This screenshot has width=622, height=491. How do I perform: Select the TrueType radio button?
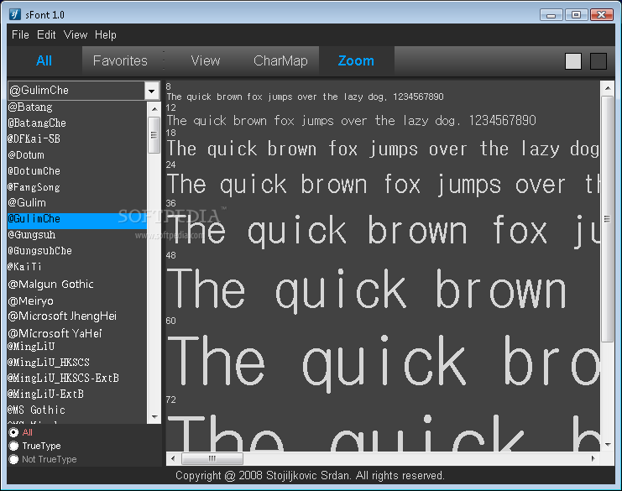click(x=13, y=446)
